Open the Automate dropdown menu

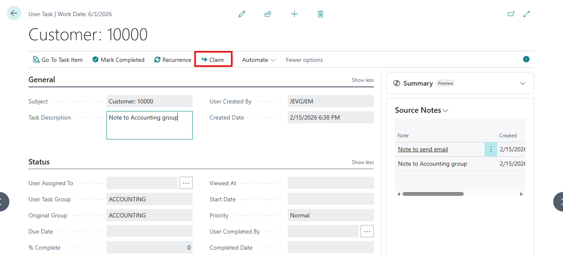258,60
